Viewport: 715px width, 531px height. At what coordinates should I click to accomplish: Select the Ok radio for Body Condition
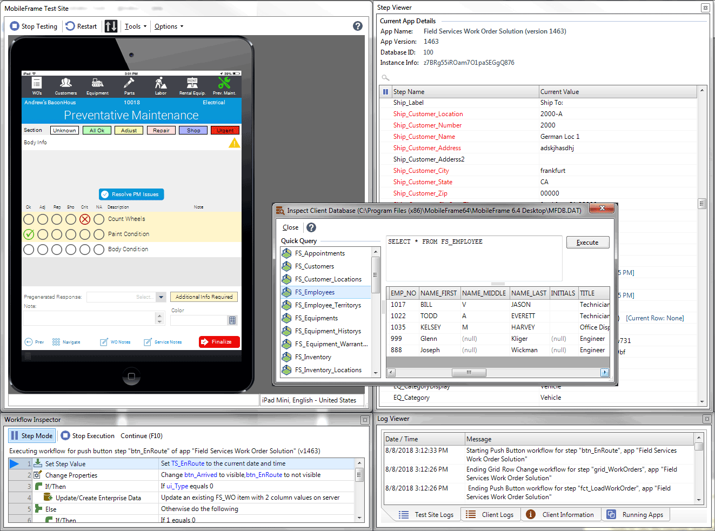pyautogui.click(x=29, y=250)
